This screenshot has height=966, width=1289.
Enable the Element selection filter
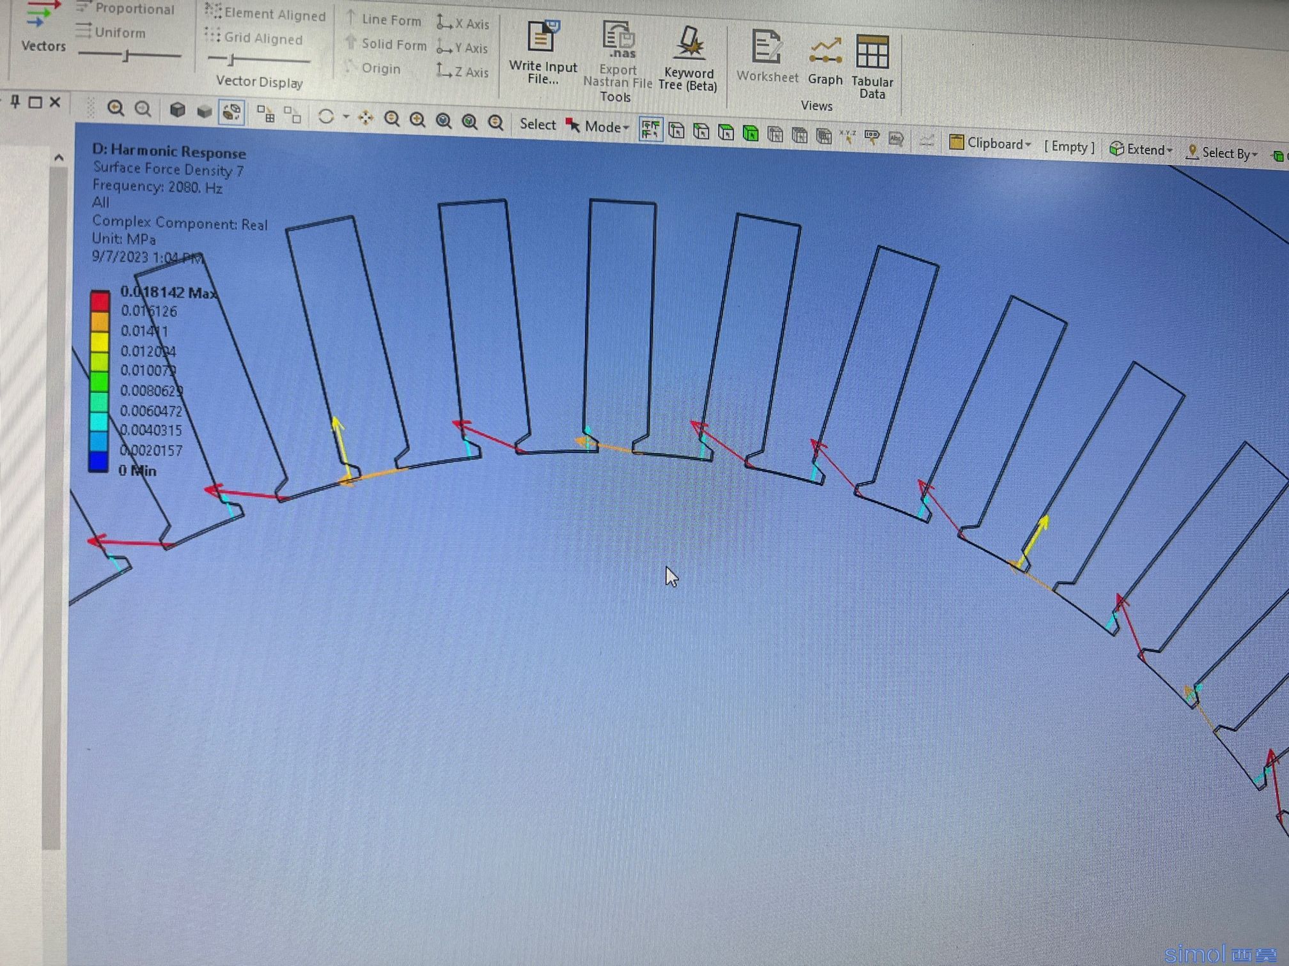824,136
